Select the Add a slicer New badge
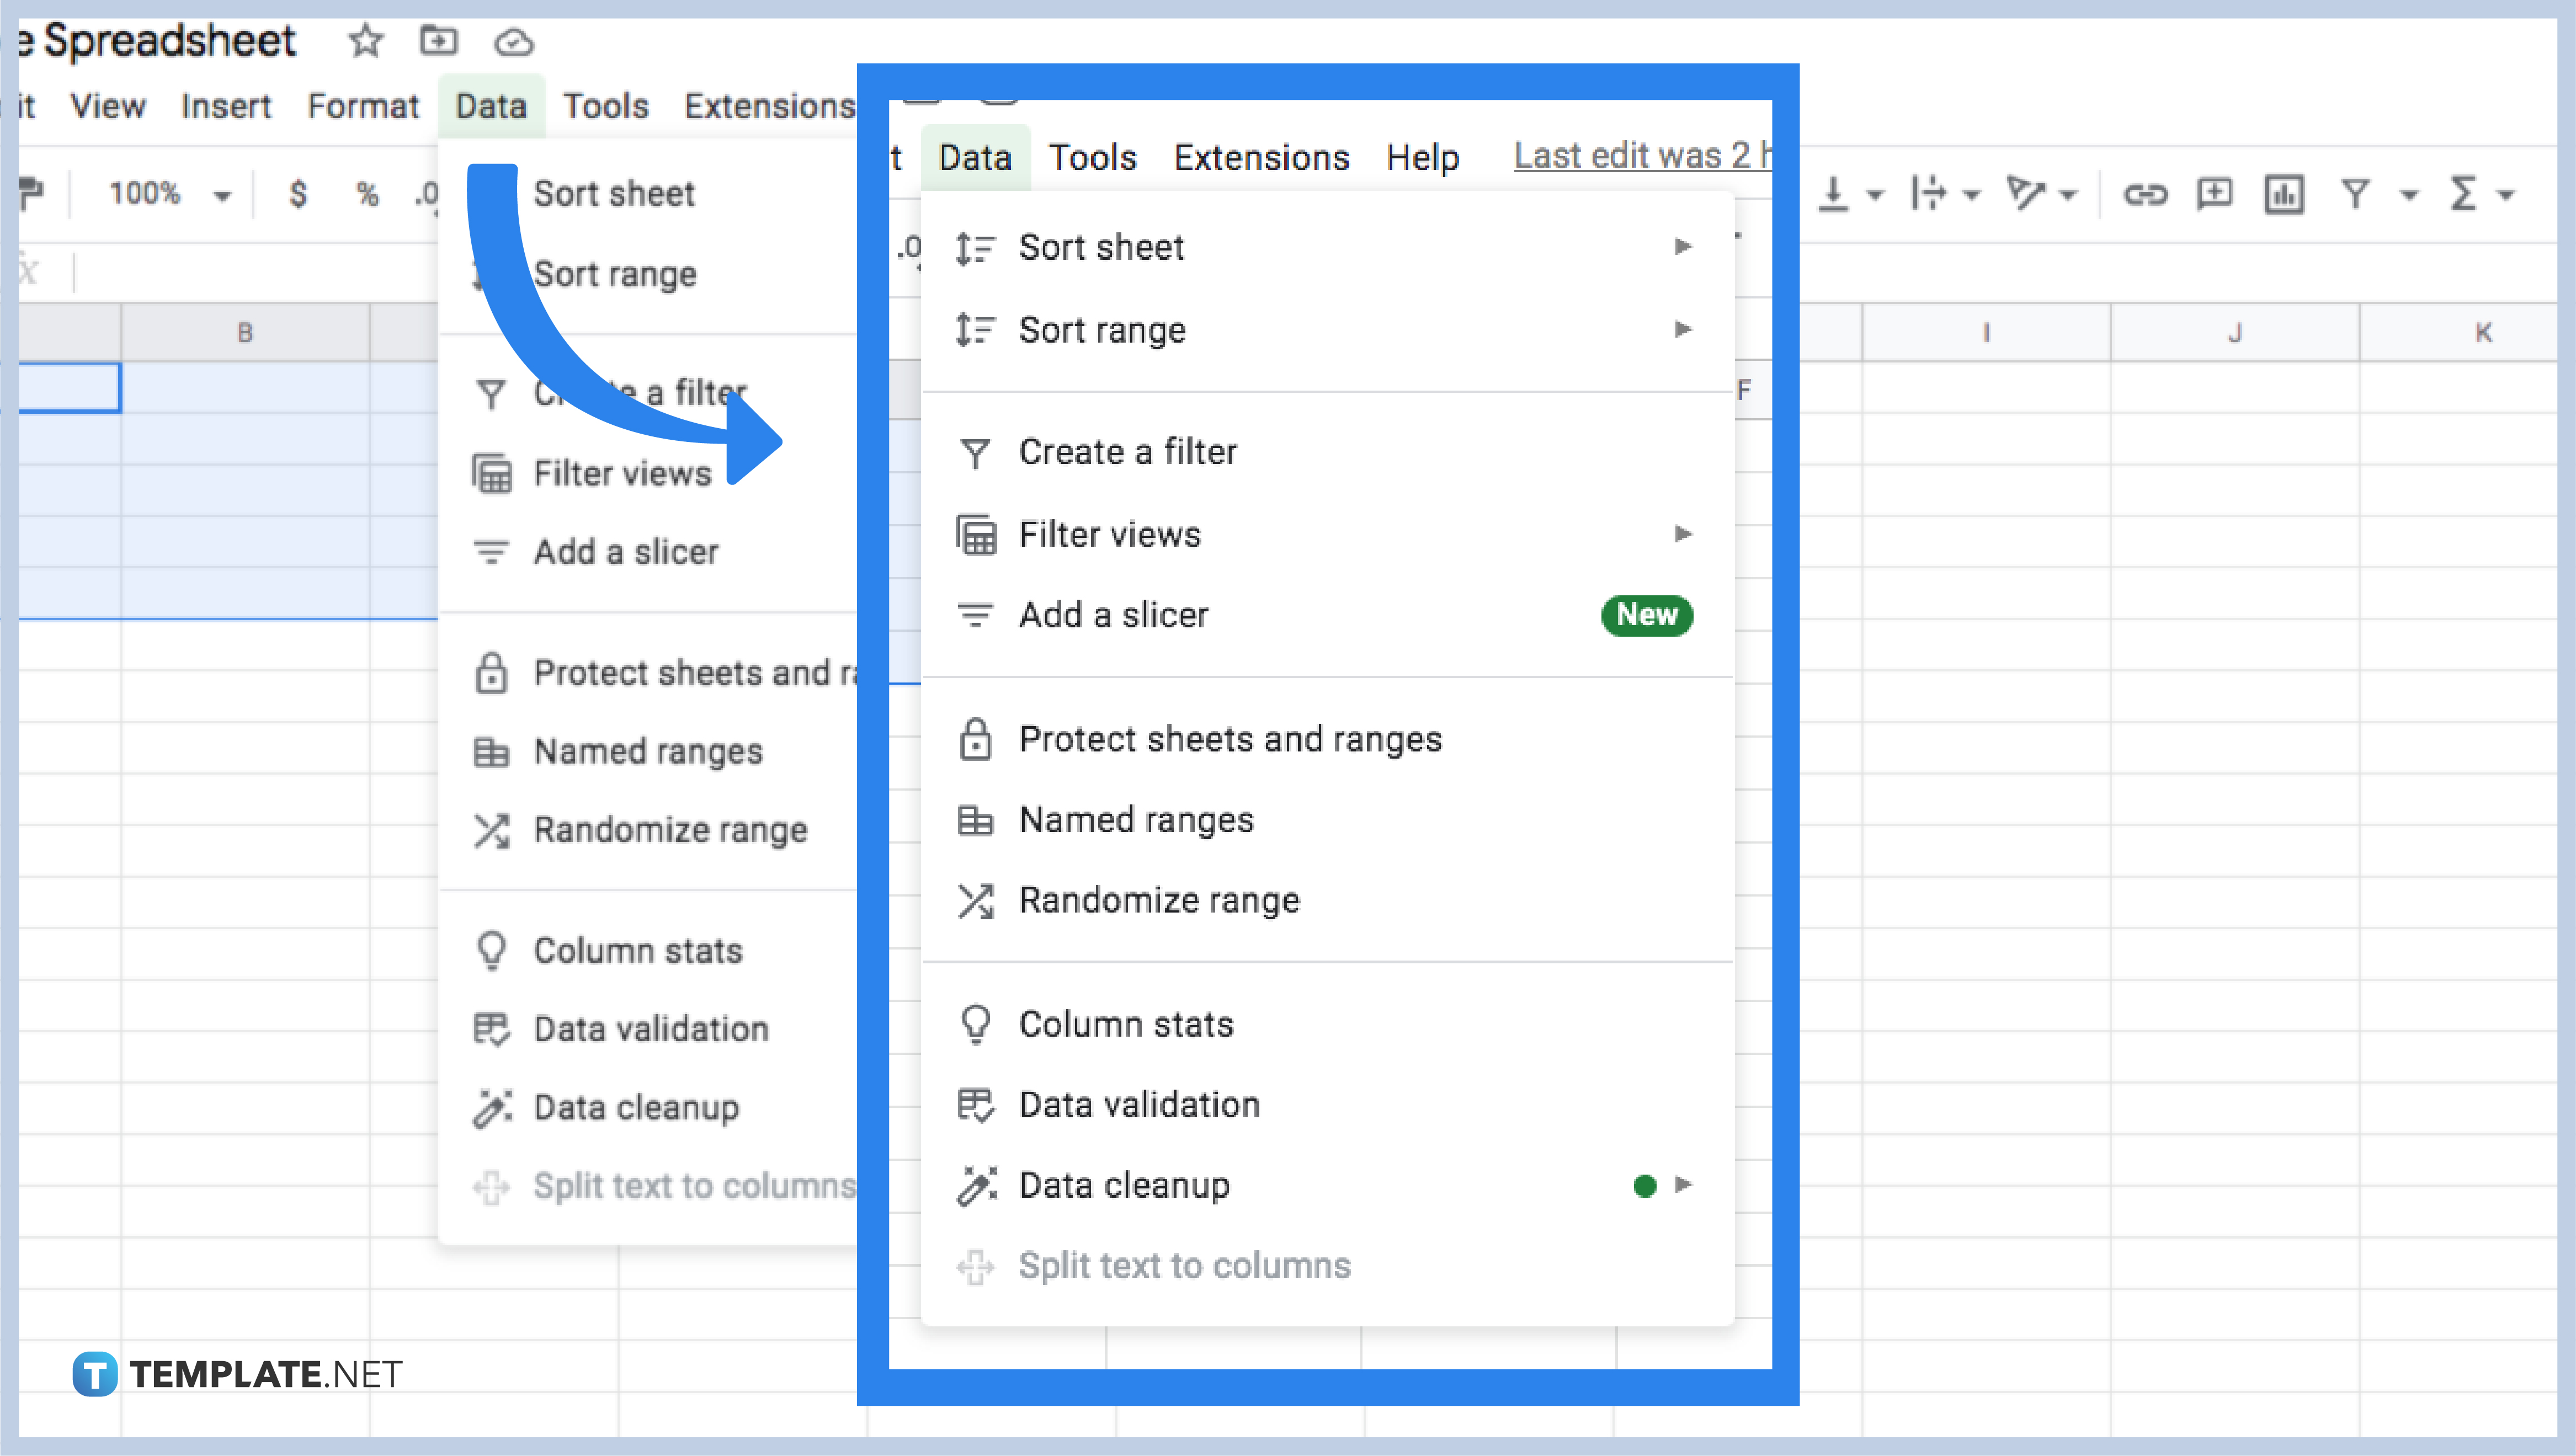 (x=1646, y=616)
